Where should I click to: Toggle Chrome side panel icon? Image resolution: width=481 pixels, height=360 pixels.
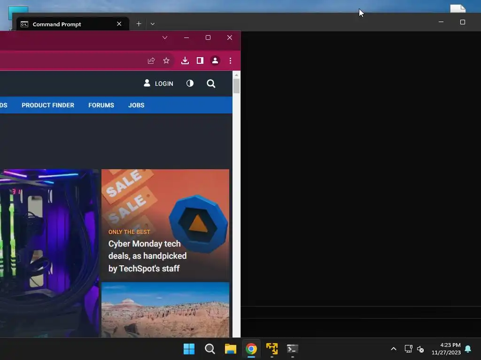click(x=200, y=60)
